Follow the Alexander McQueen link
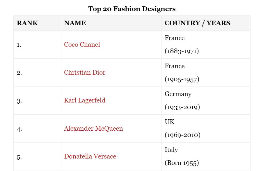The image size is (261, 171). 93,128
